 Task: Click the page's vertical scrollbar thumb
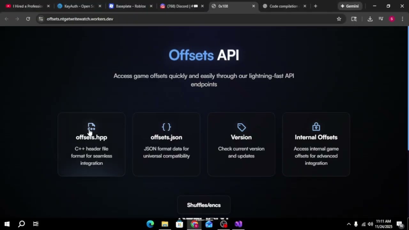click(408, 88)
